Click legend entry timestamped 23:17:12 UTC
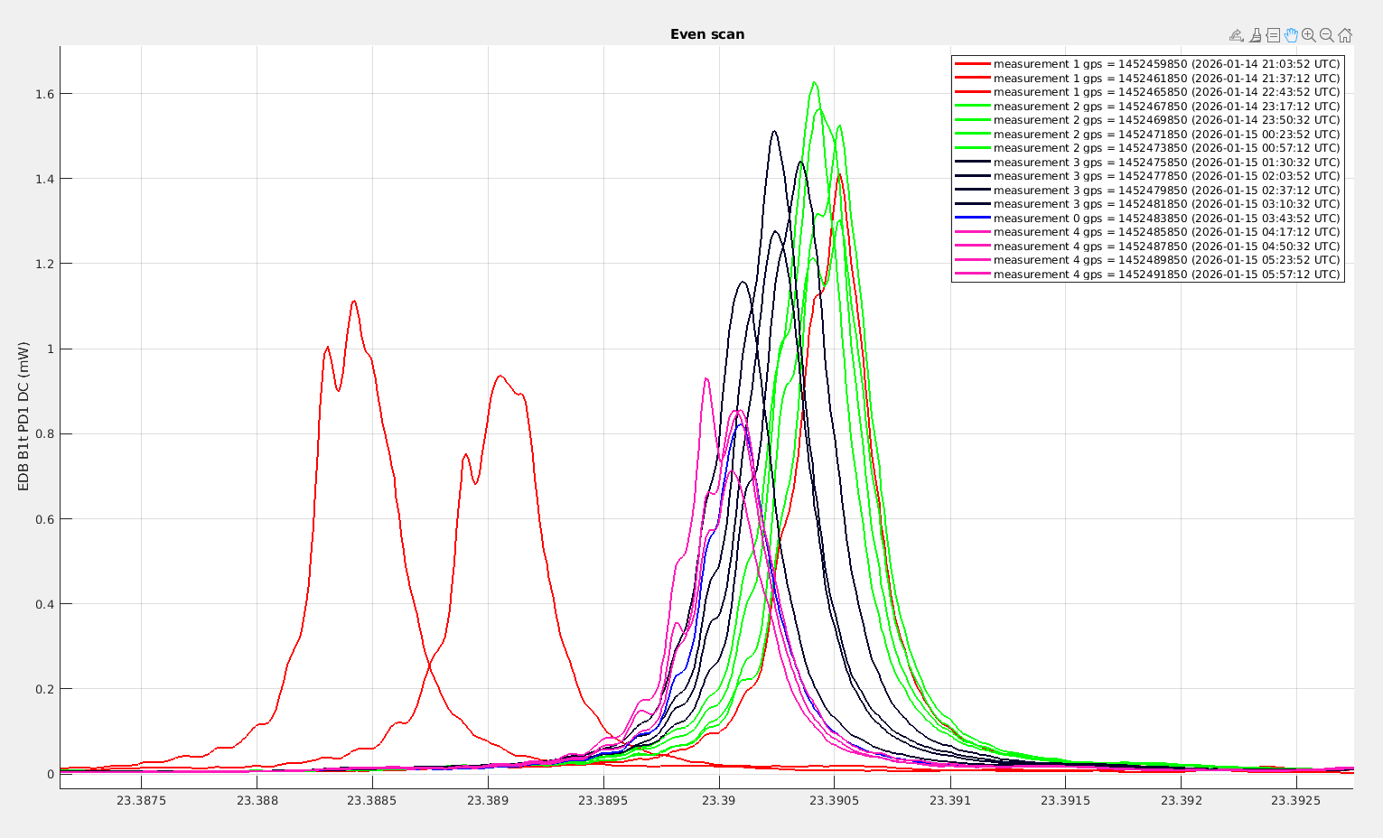Screen dimensions: 1383x838 [1166, 107]
